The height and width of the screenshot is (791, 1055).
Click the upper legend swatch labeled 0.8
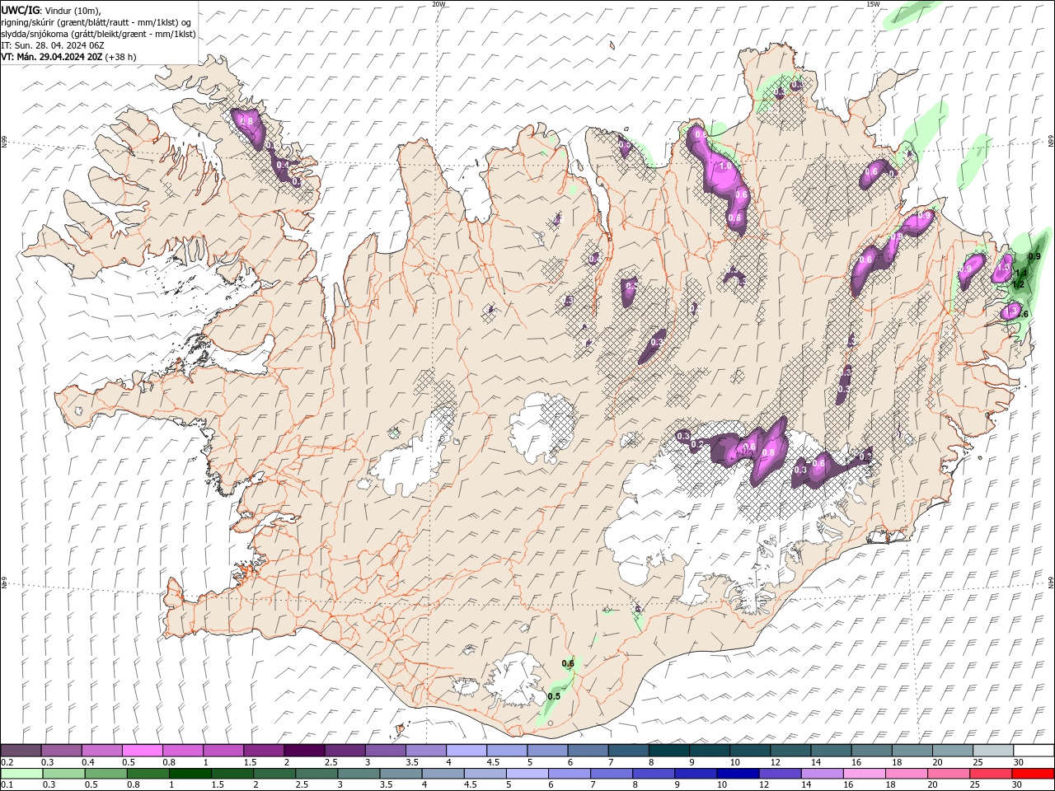coord(182,751)
